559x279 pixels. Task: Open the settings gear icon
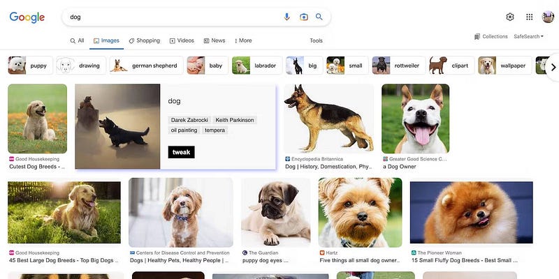coord(510,17)
